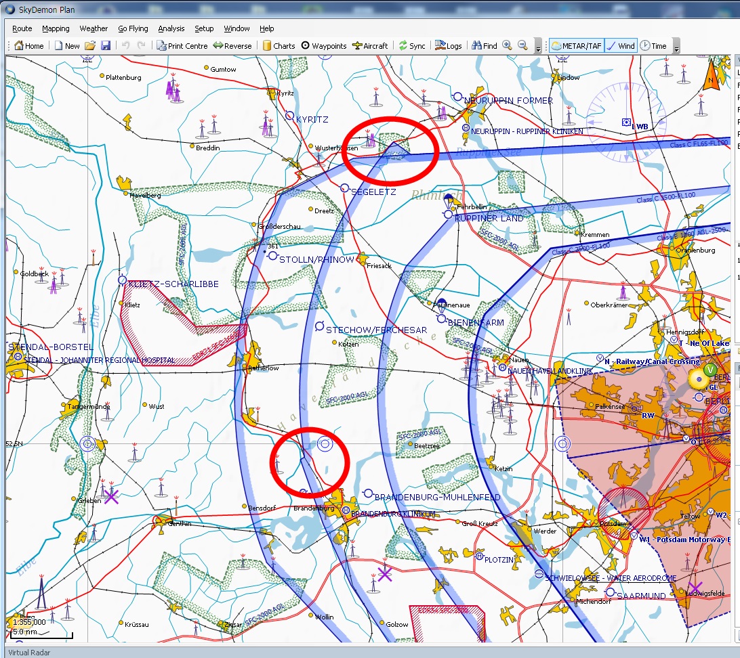This screenshot has width=740, height=658.
Task: Open the Go Flying menu
Action: point(133,28)
